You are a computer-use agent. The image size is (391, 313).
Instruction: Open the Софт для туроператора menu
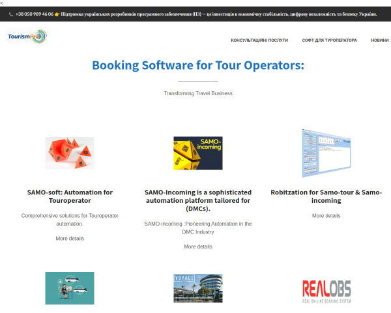[329, 40]
